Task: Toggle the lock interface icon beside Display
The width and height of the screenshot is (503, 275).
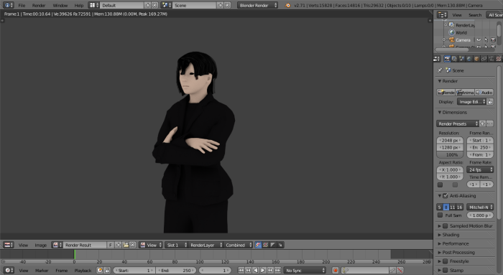Action: click(x=490, y=102)
